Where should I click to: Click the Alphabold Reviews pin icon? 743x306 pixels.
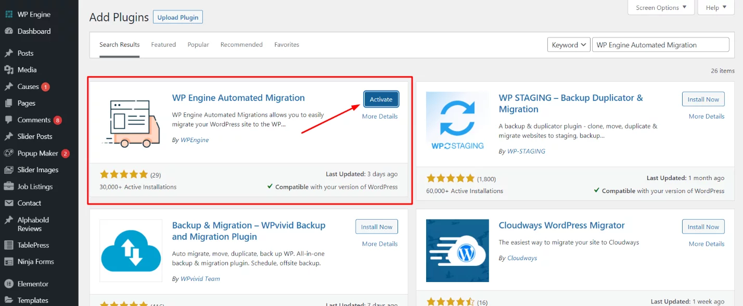[x=8, y=220]
